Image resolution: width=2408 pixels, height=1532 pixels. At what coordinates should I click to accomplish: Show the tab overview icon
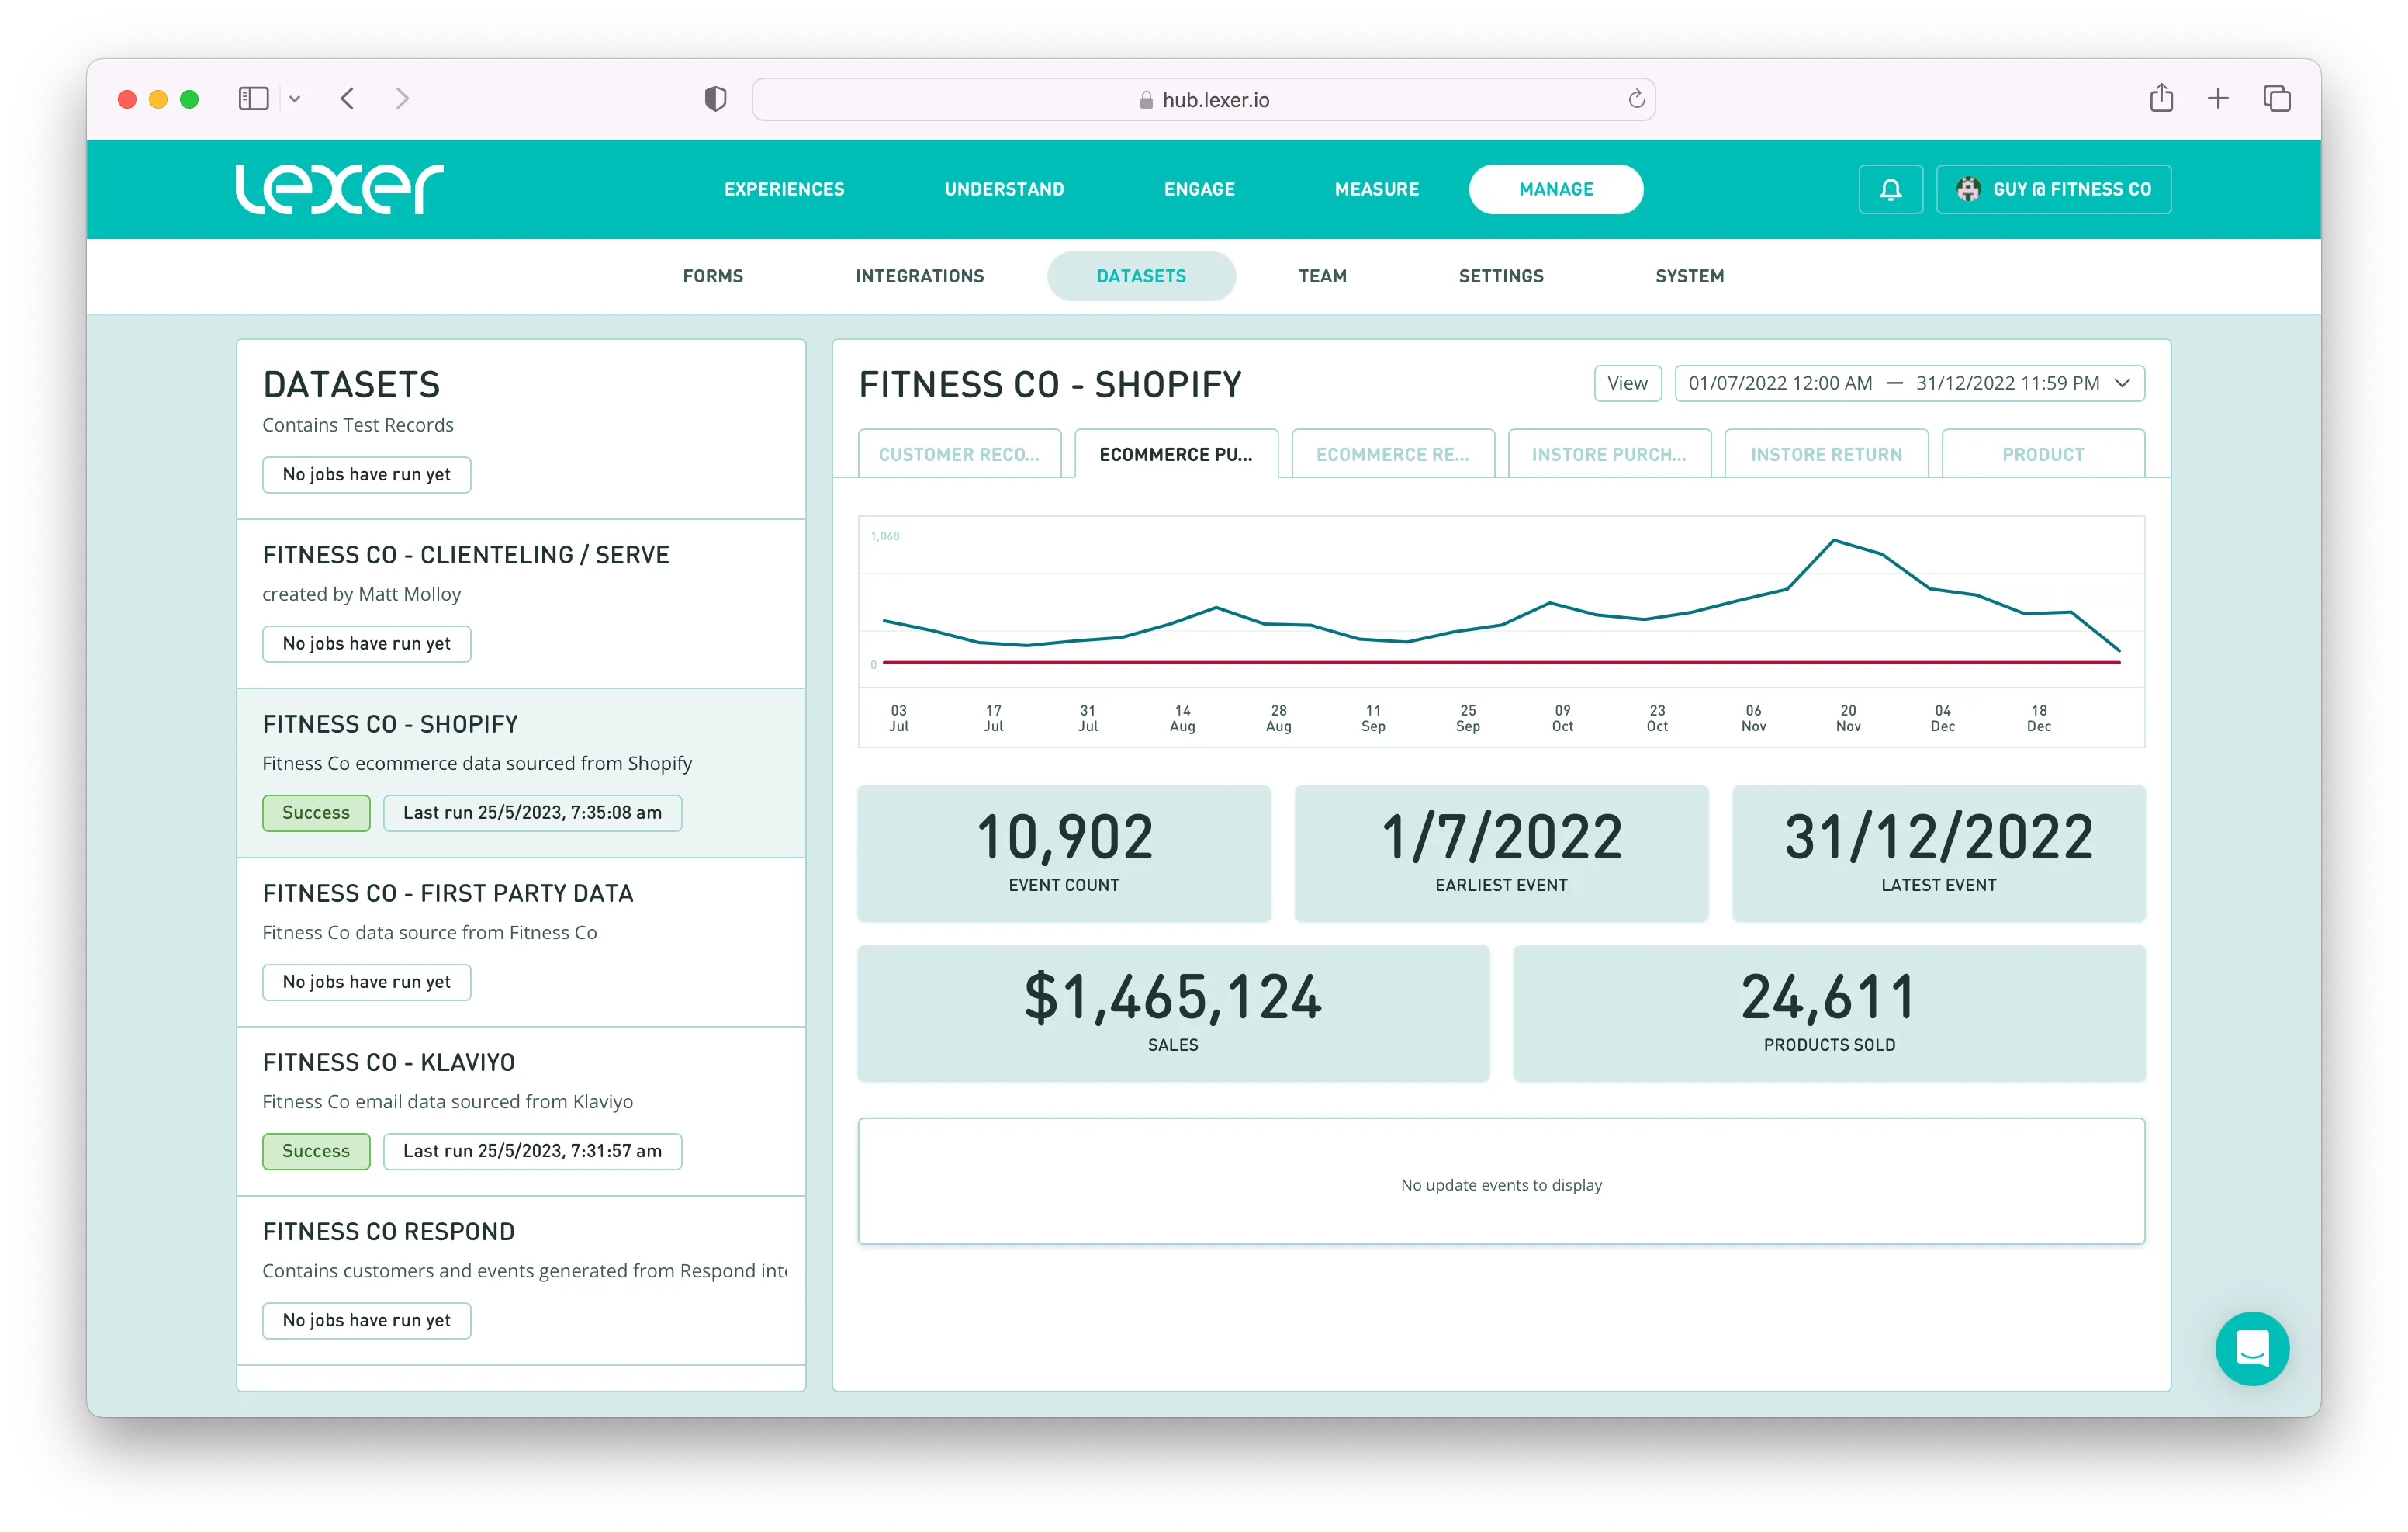(x=2276, y=98)
